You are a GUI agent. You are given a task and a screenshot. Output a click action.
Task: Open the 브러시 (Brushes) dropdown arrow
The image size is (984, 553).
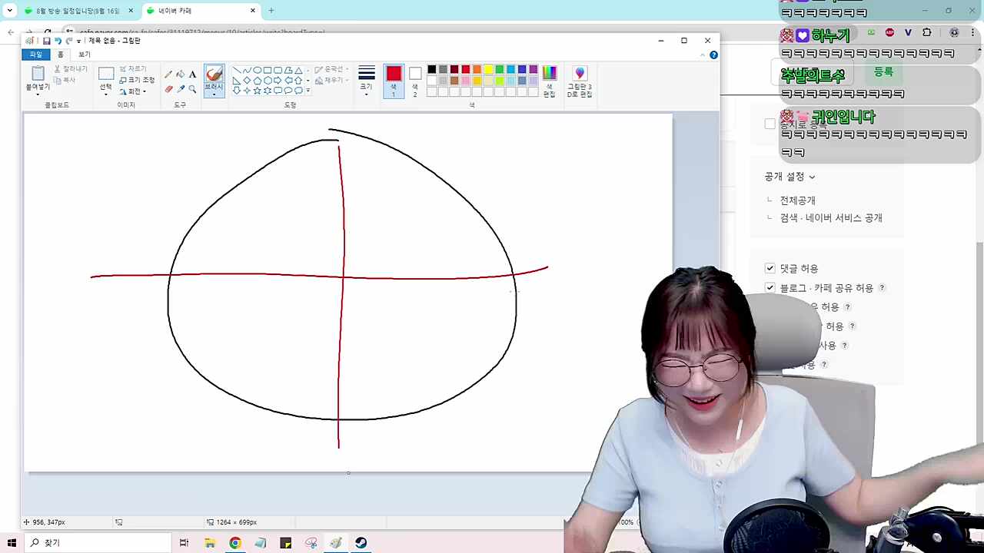click(x=214, y=95)
